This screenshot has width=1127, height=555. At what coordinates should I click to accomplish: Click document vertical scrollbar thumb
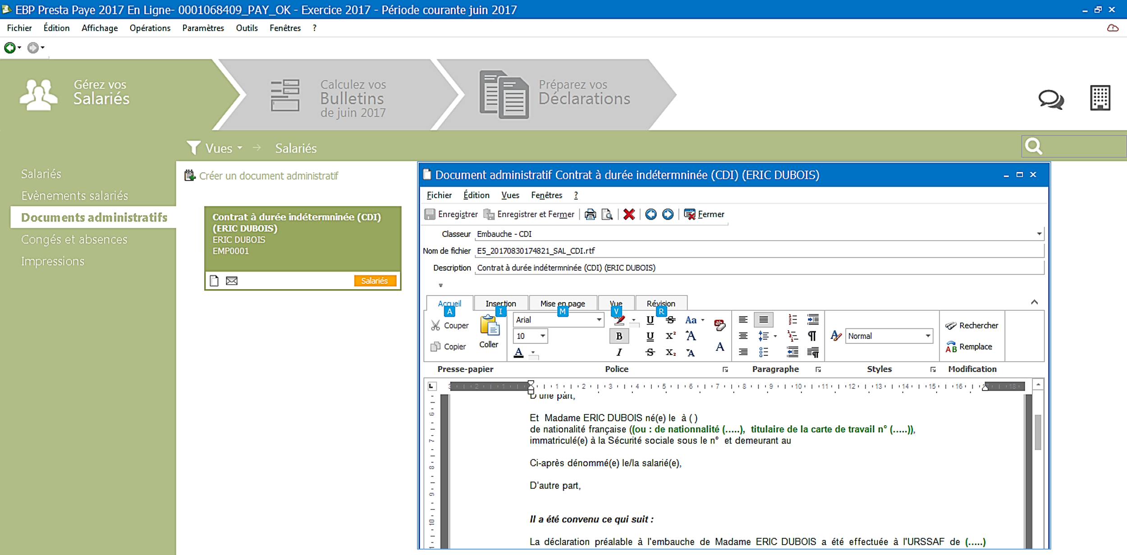click(x=1038, y=432)
